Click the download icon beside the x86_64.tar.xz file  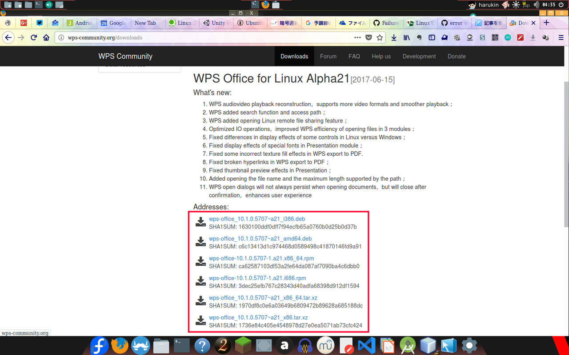tap(201, 301)
